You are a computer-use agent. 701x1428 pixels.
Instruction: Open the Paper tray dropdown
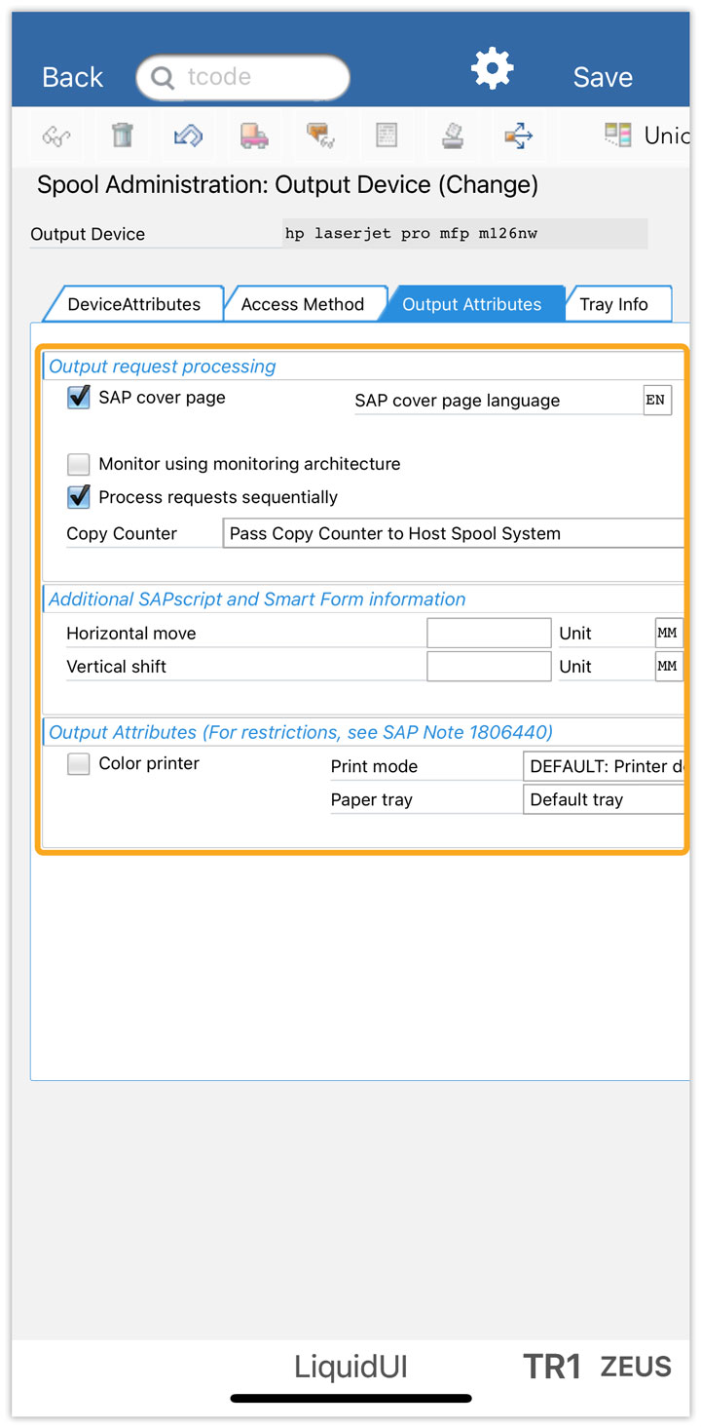(x=604, y=799)
